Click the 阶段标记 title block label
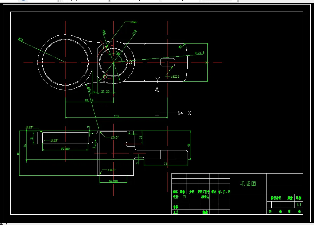Screen dimensions: 314x225 [x=276, y=198]
